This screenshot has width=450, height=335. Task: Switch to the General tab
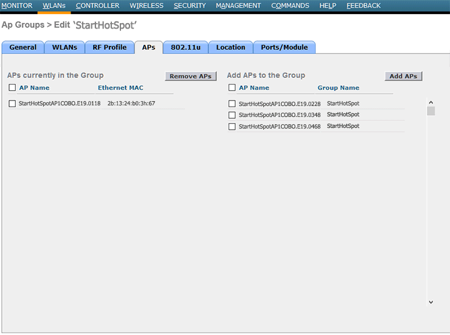(x=23, y=48)
